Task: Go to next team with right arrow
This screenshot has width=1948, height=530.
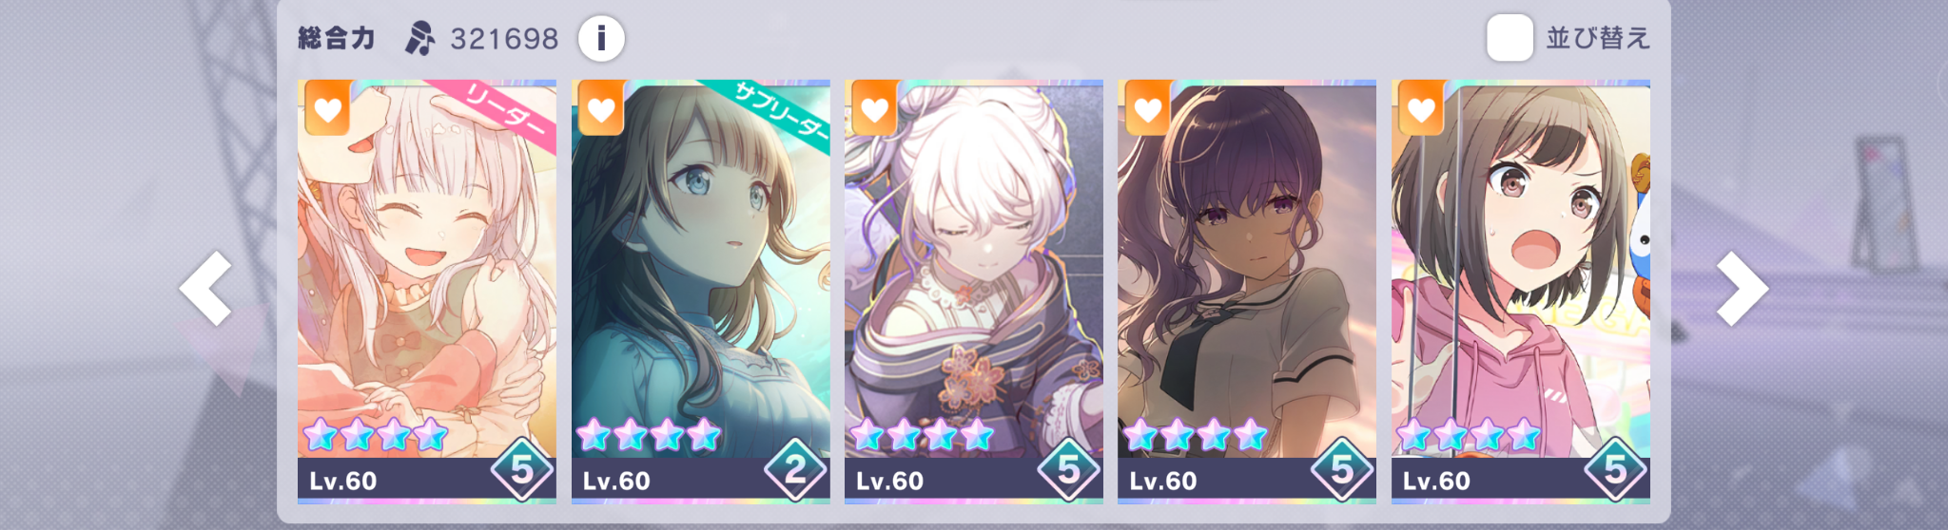Action: click(x=1742, y=289)
